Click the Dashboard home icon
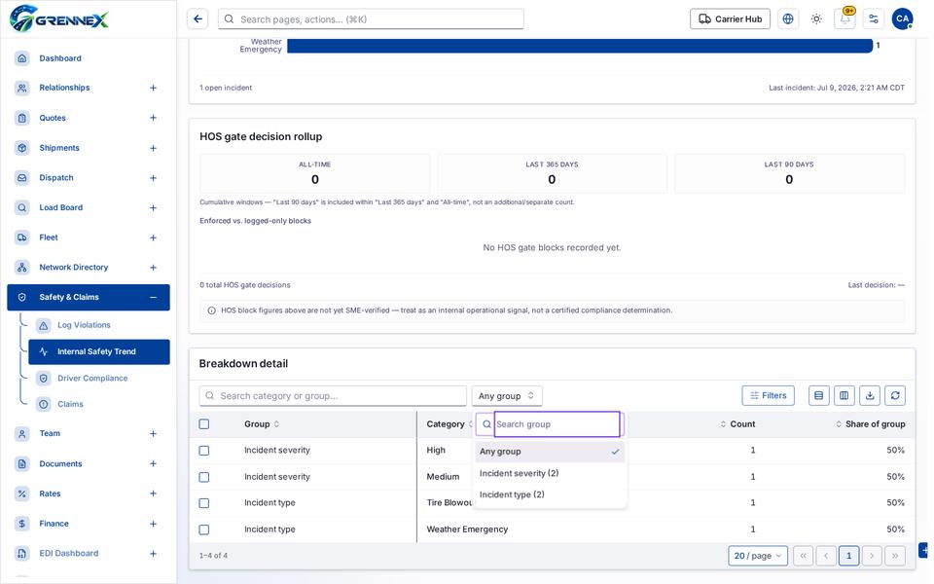This screenshot has height=584, width=934. [x=22, y=58]
